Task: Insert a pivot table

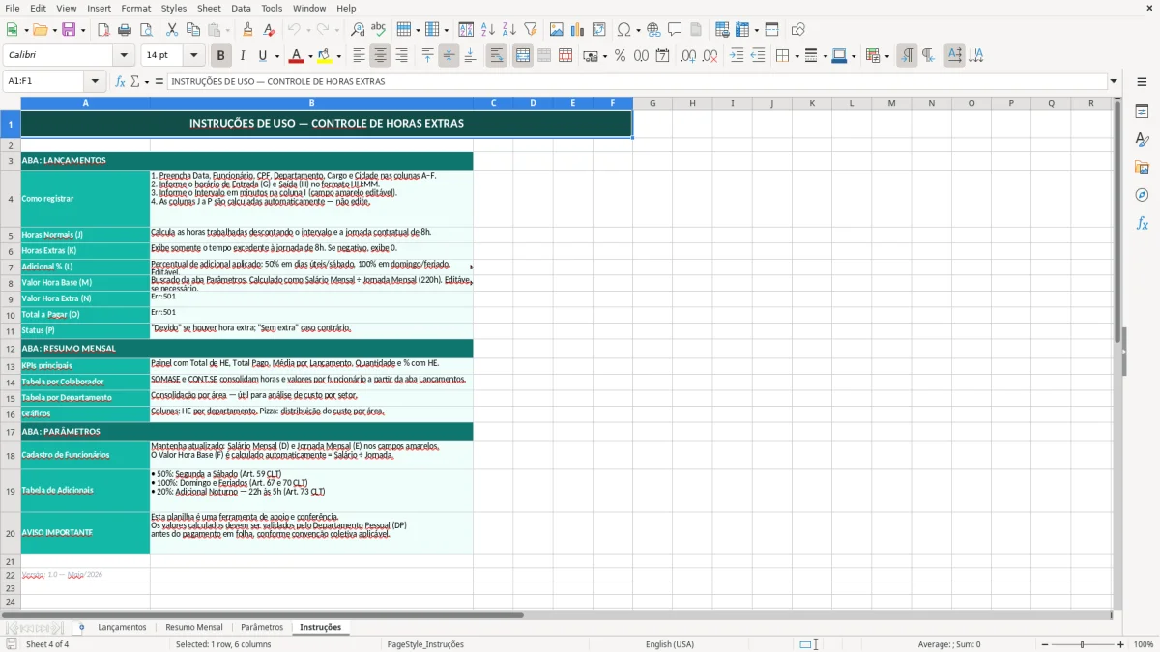Action: [x=599, y=30]
